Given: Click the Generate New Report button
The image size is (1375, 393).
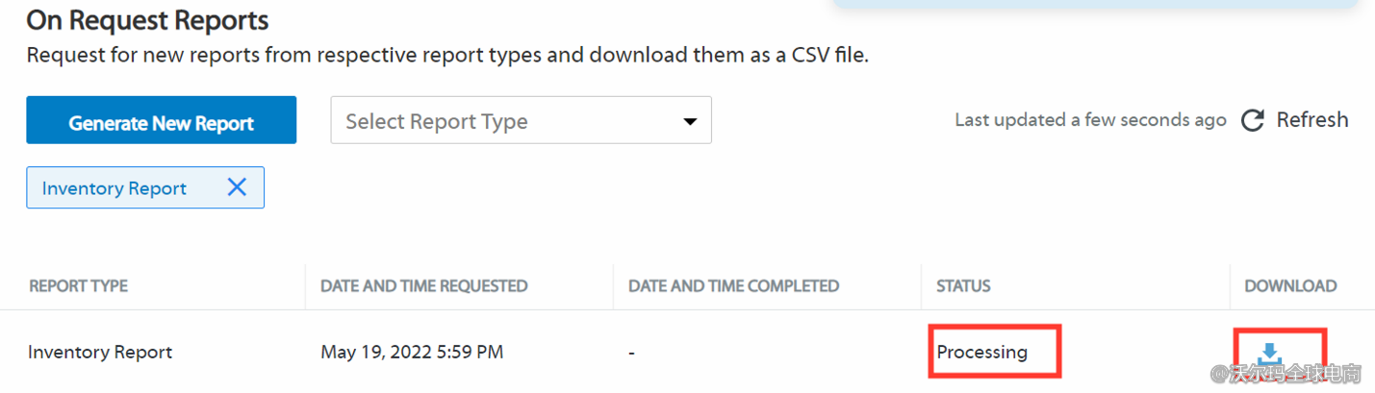Looking at the screenshot, I should pyautogui.click(x=161, y=123).
